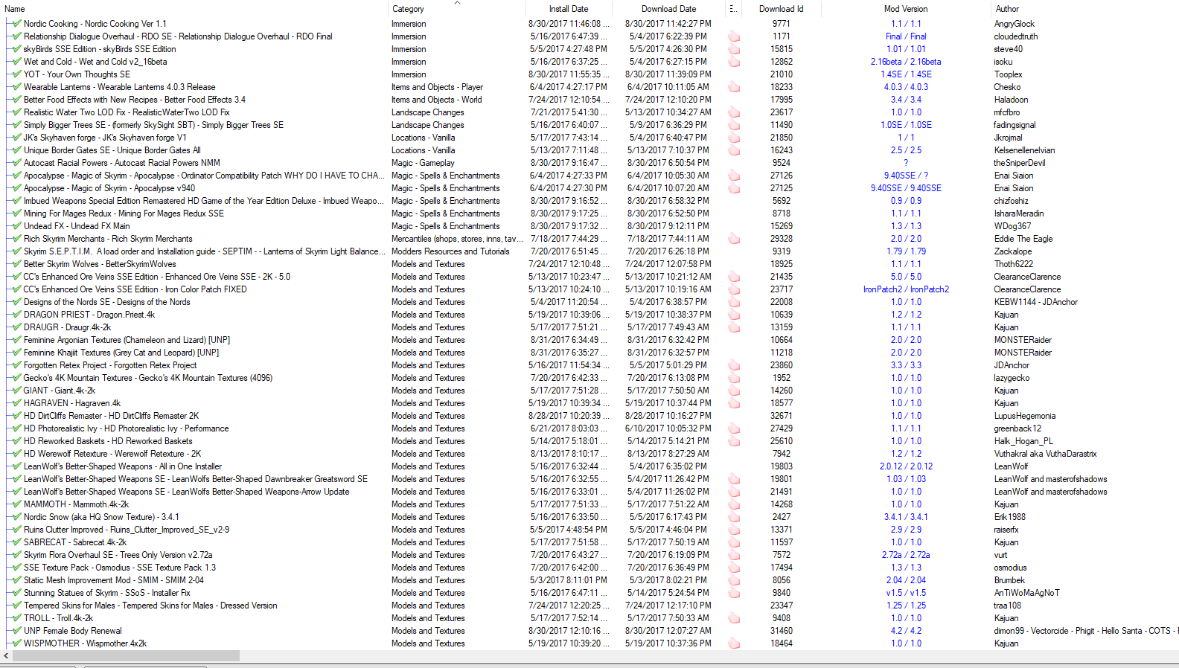Click green checkmark beside HD DirtCliffs Remaster
This screenshot has height=668, width=1179.
(x=16, y=416)
